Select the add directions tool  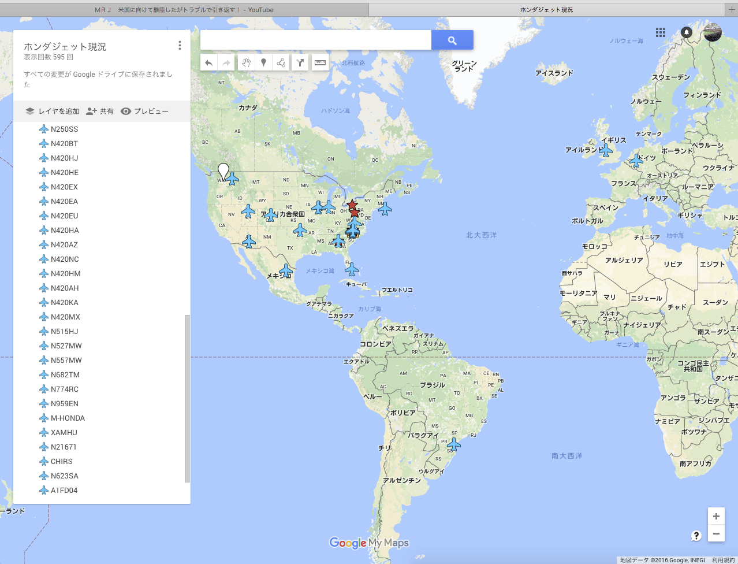[x=300, y=62]
